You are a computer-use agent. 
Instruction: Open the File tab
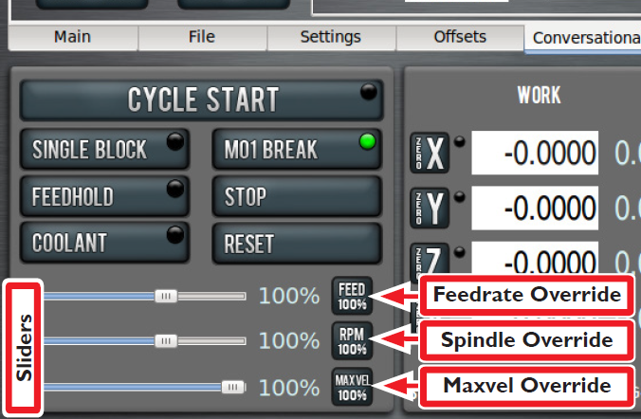202,38
